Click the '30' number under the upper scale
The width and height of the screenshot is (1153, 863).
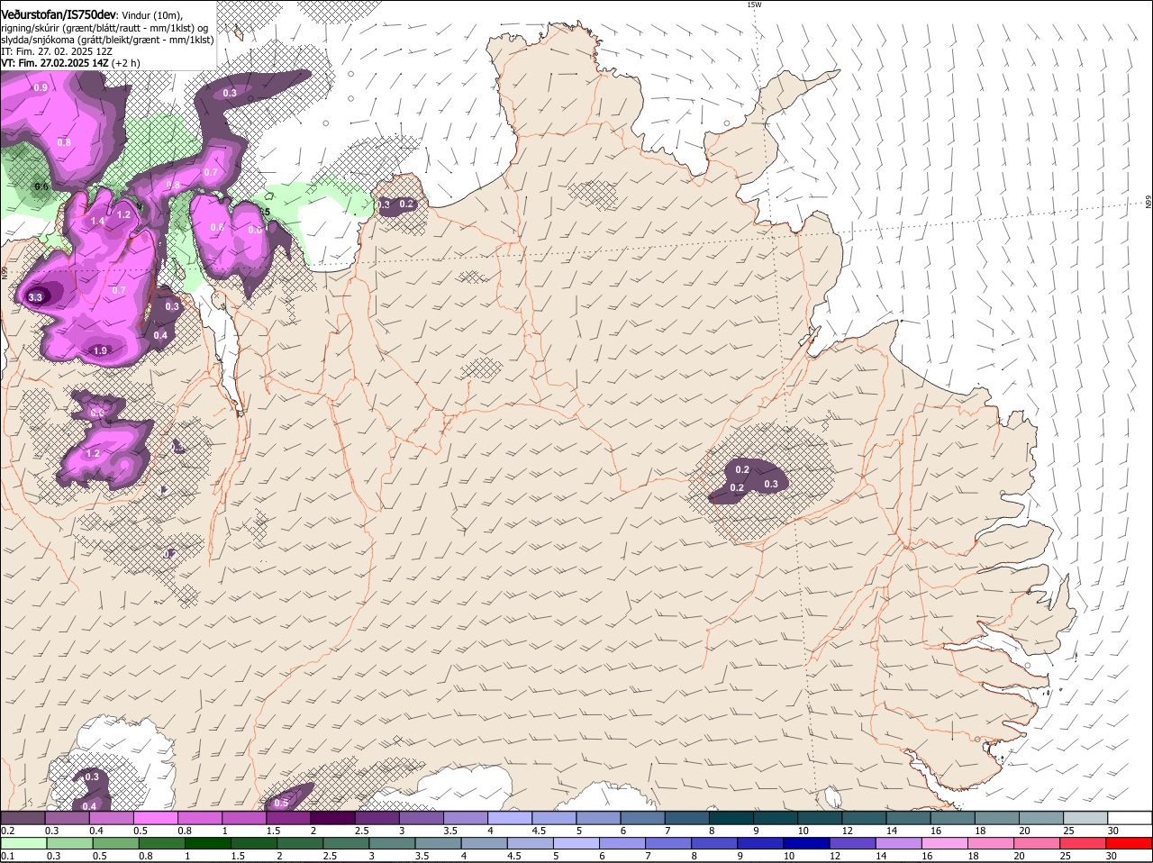(x=1113, y=830)
